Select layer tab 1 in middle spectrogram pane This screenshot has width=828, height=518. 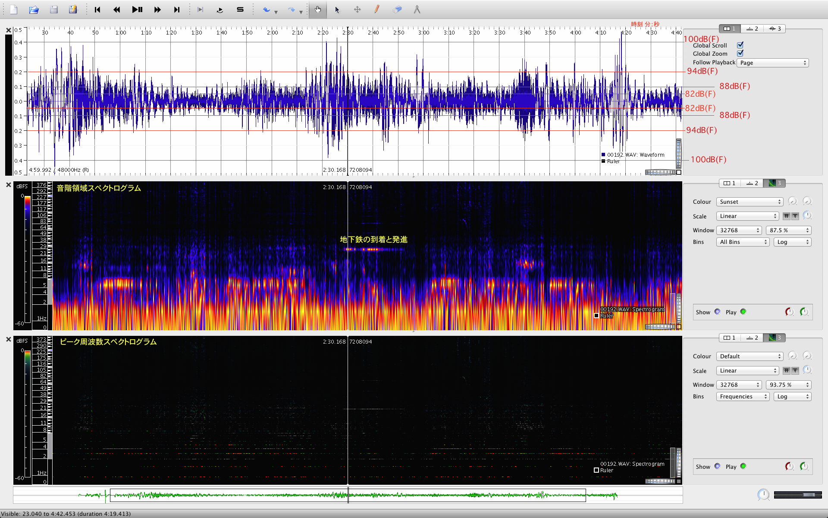(x=730, y=183)
